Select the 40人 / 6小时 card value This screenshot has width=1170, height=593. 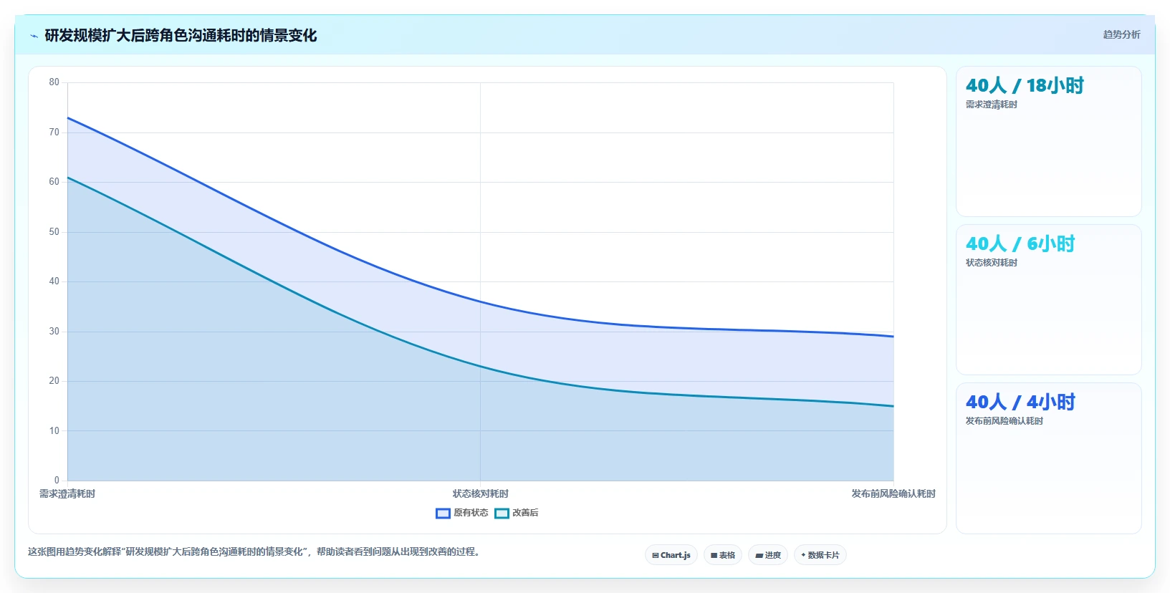click(1020, 244)
